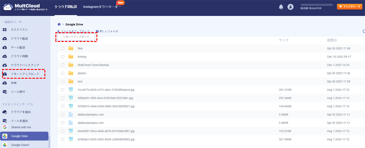
Task: Click the 321.99KB size value
Action: point(285,139)
